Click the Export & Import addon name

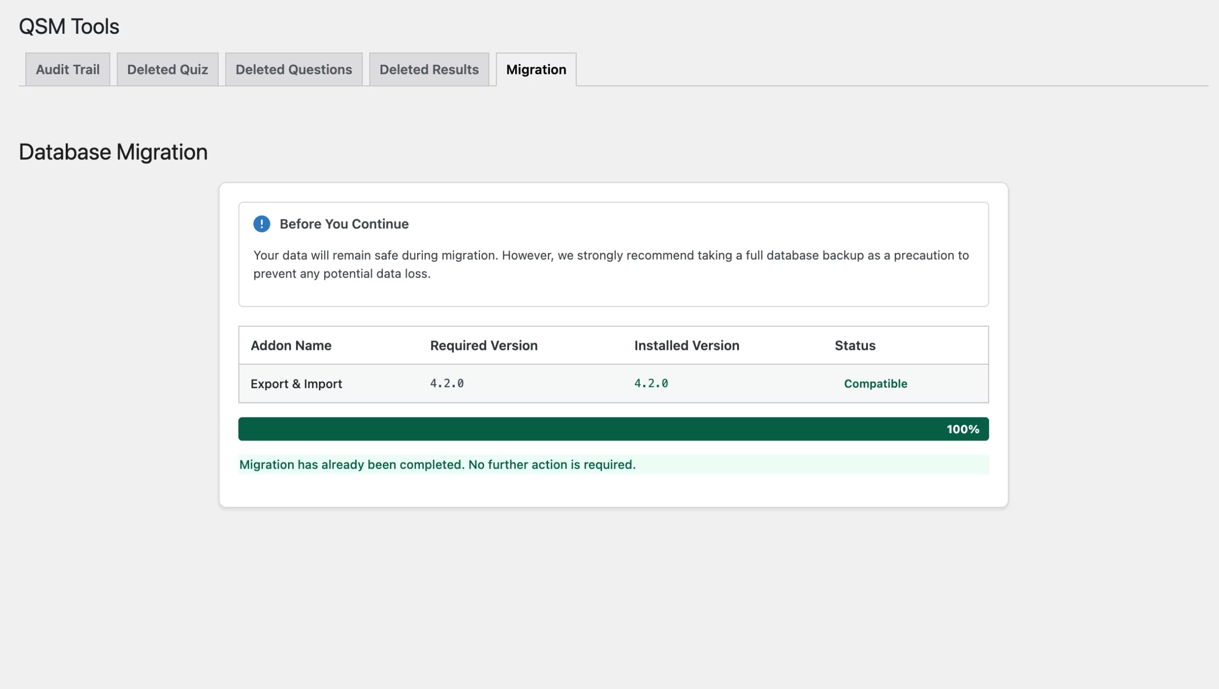(296, 383)
